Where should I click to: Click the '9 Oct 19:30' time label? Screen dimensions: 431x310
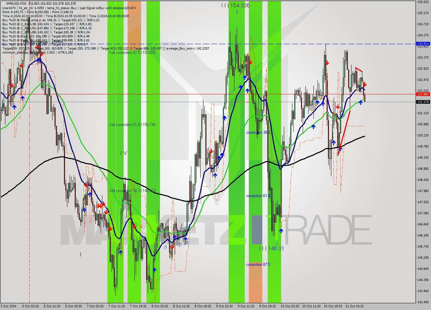[268, 306]
